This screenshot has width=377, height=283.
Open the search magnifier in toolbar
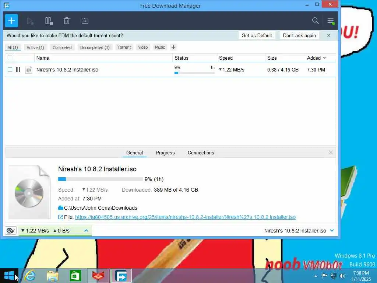coord(316,21)
